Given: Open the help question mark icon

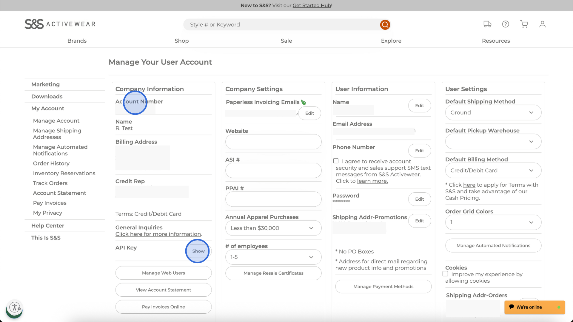Looking at the screenshot, I should [x=506, y=24].
